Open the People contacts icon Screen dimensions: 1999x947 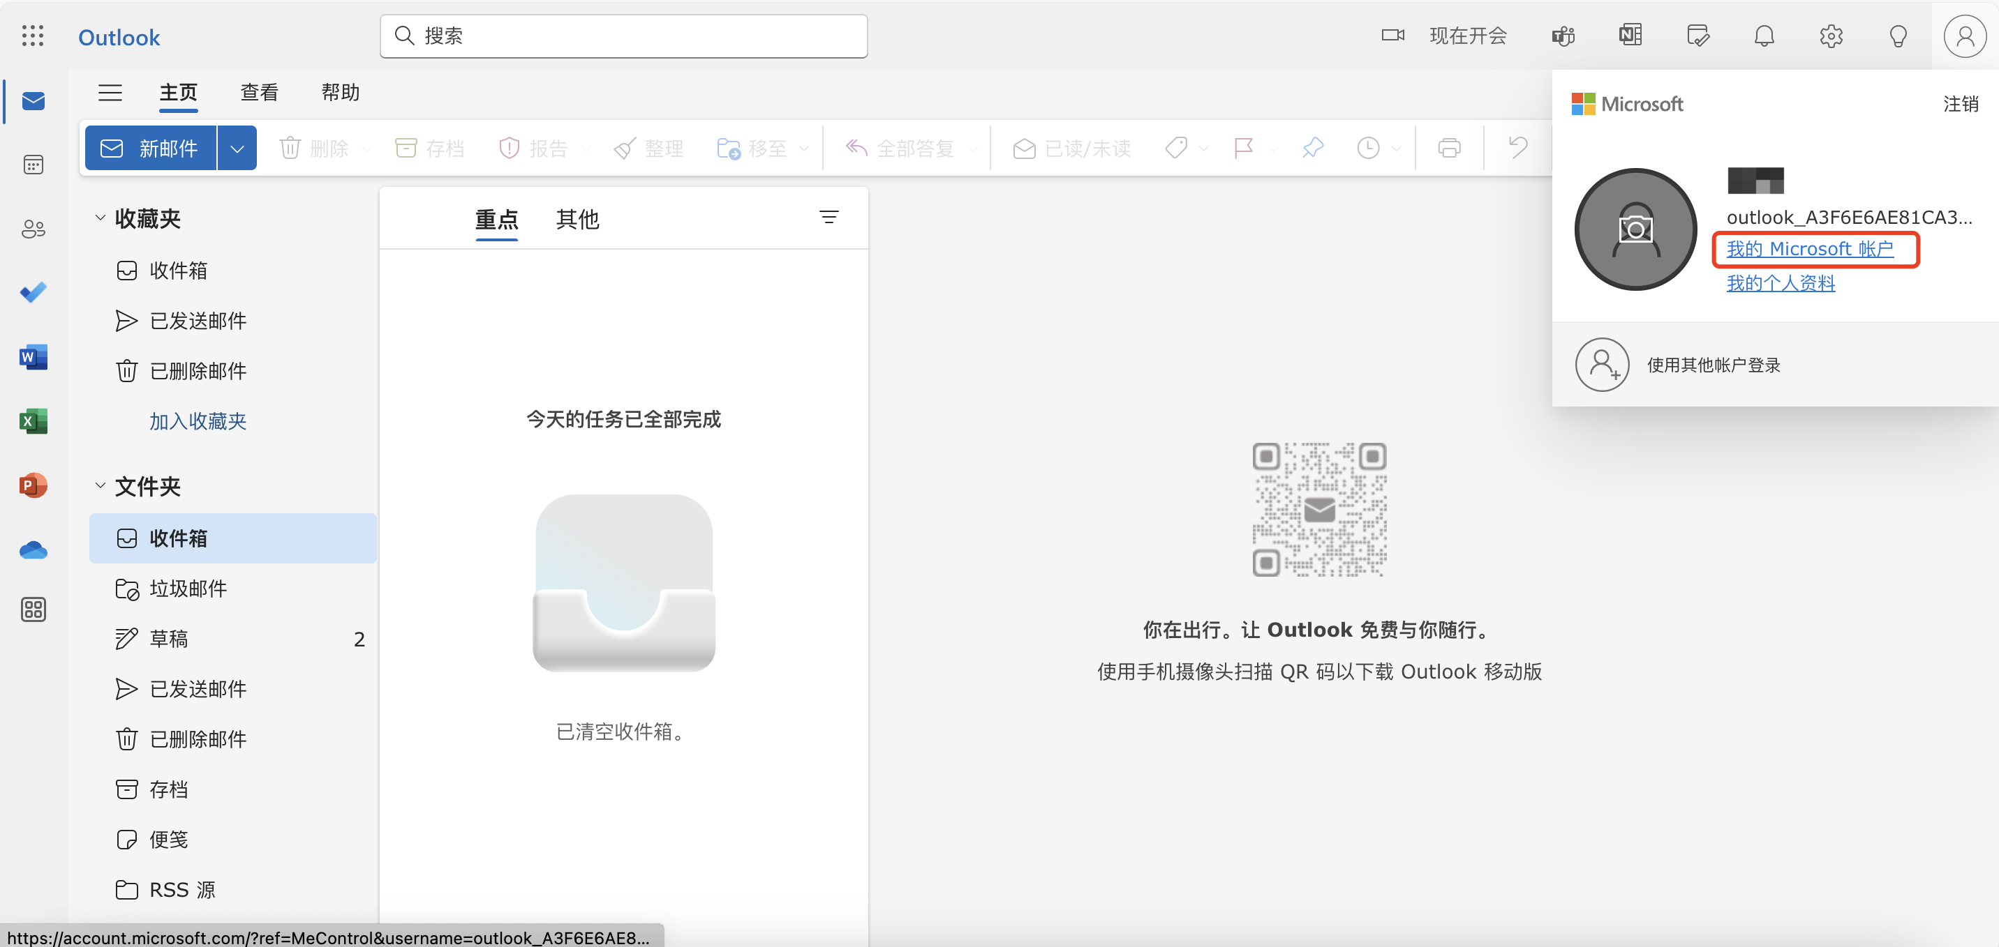34,229
